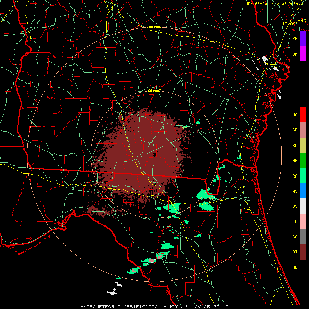The width and height of the screenshot is (309, 309).
Task: Click the 'GR' legend label text
Action: (x=295, y=130)
